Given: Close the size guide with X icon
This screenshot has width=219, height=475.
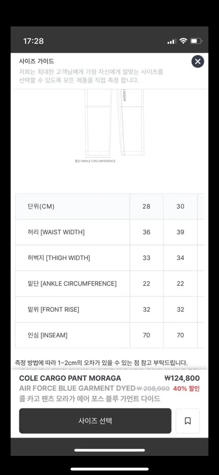Looking at the screenshot, I should coord(198,61).
